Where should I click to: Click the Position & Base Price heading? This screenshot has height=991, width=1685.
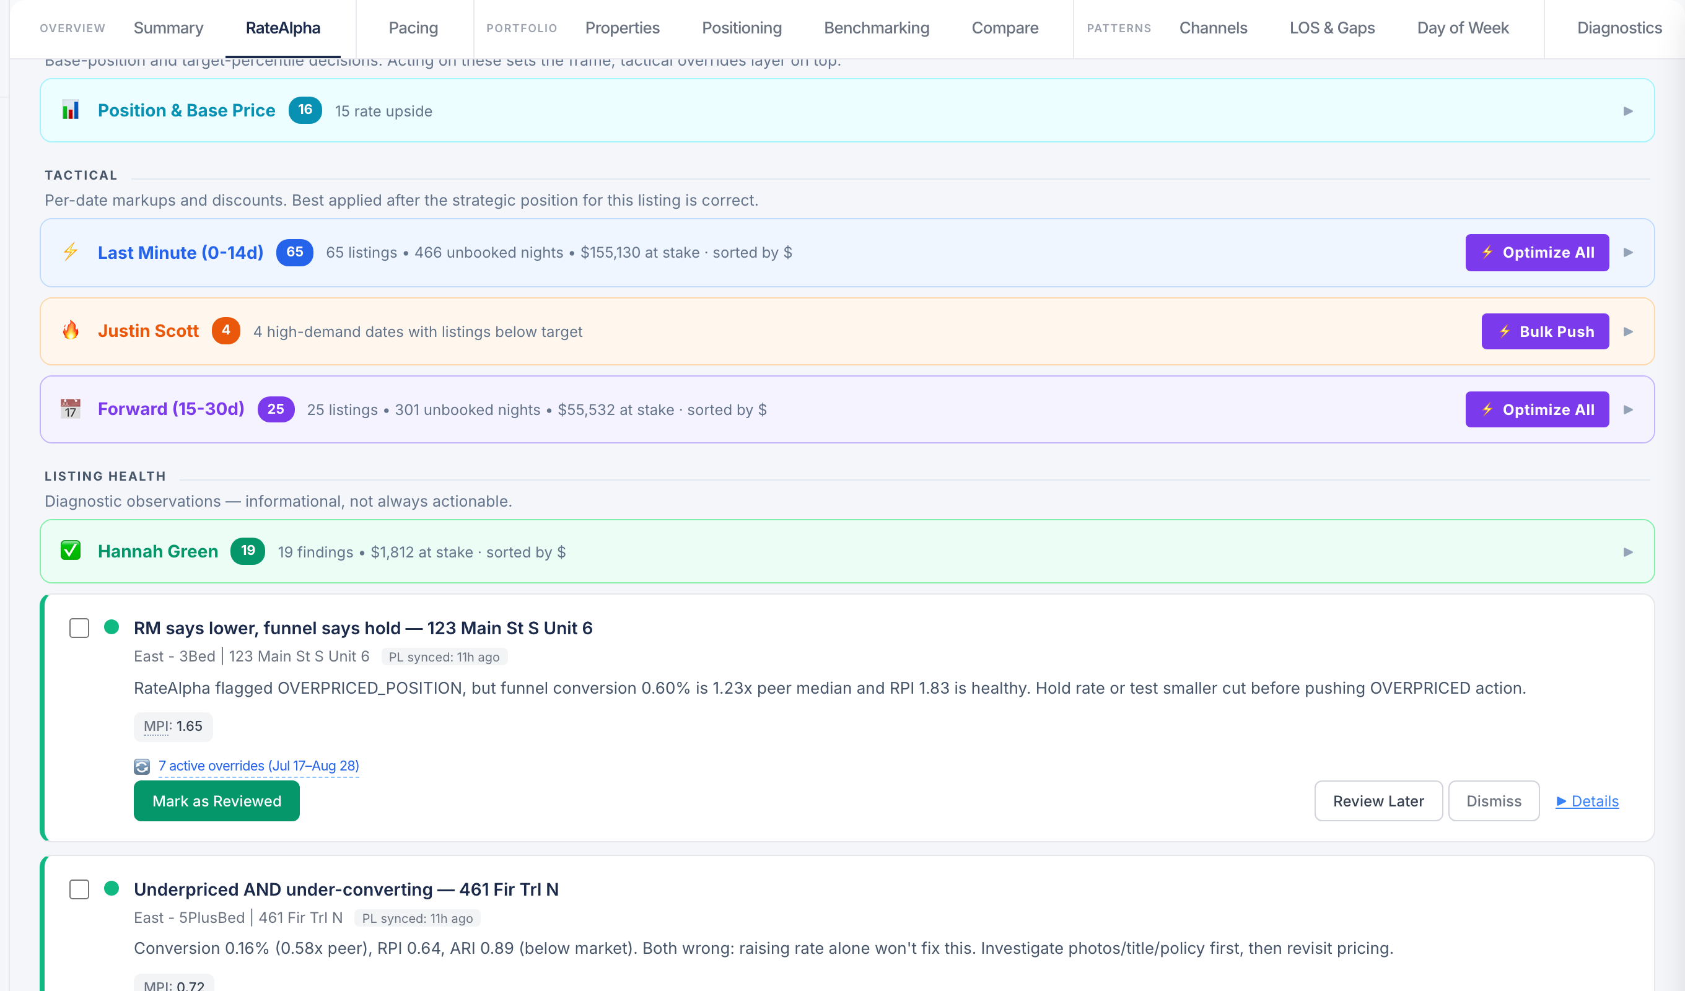(186, 110)
